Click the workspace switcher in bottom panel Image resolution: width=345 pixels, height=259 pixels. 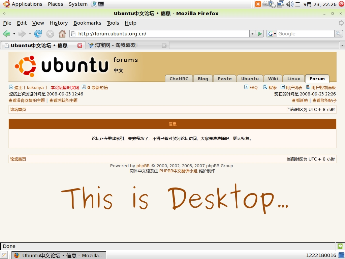coord(342,255)
